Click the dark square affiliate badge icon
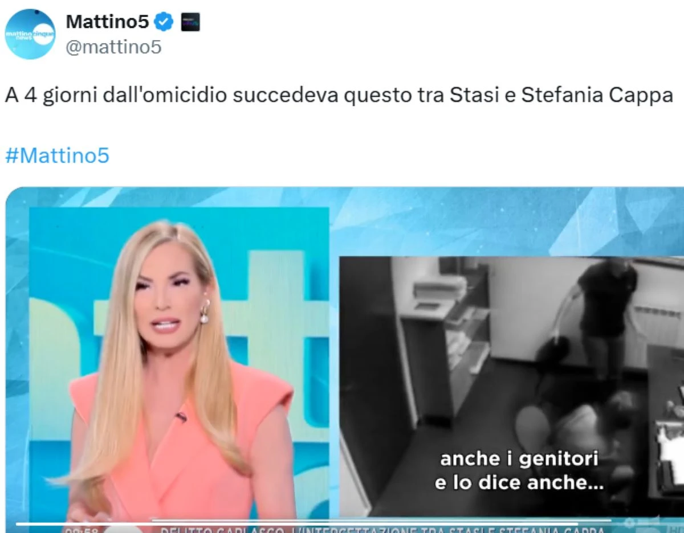 click(x=190, y=22)
